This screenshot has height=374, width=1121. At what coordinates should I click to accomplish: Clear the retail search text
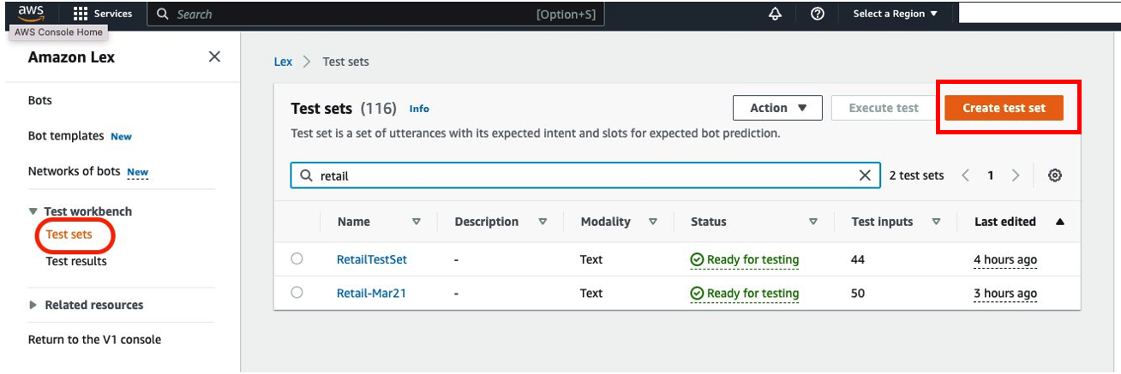point(865,175)
